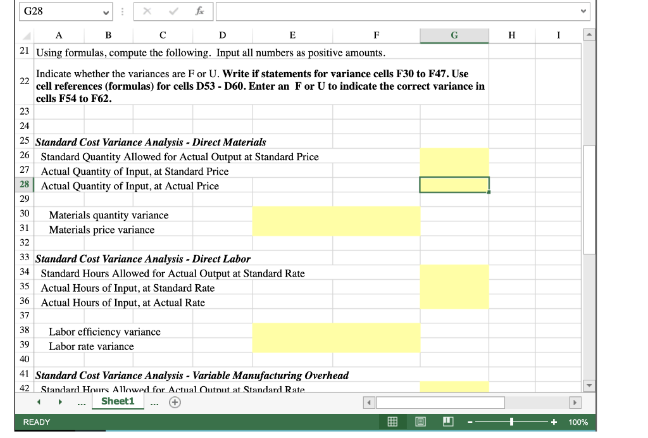Go to previous sheet with left arrow
Viewport: 648px width, 438px height.
coord(39,402)
